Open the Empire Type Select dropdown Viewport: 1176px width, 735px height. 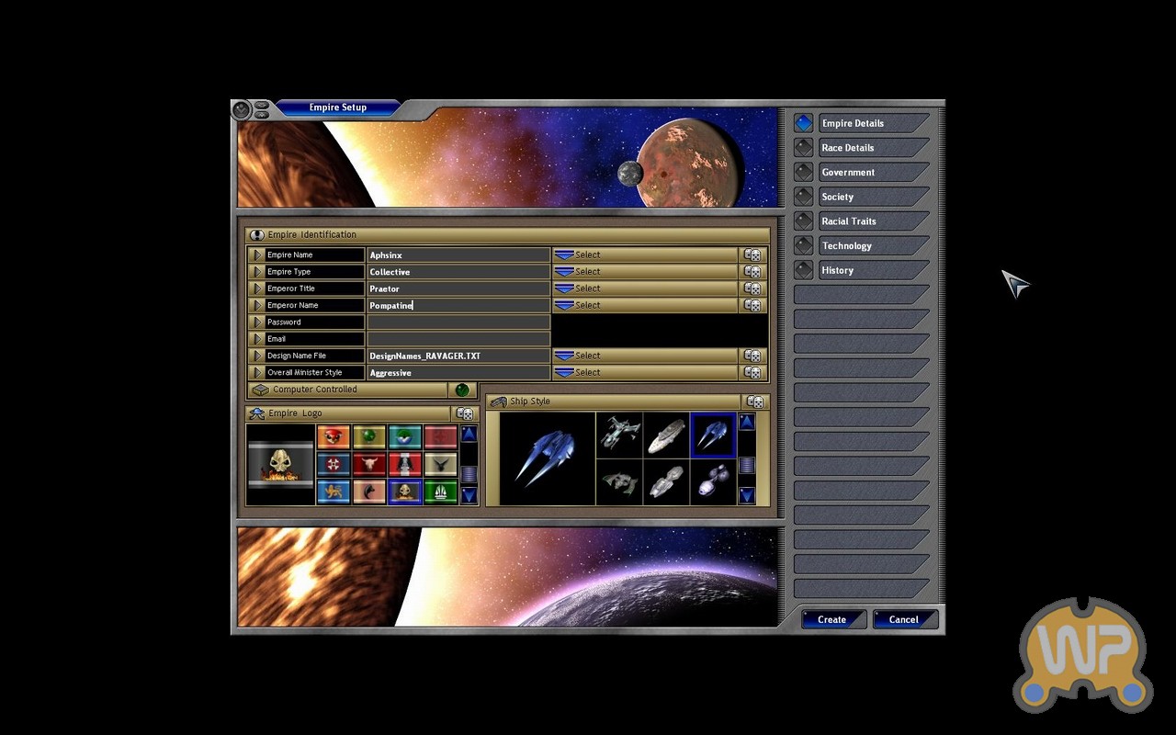645,272
